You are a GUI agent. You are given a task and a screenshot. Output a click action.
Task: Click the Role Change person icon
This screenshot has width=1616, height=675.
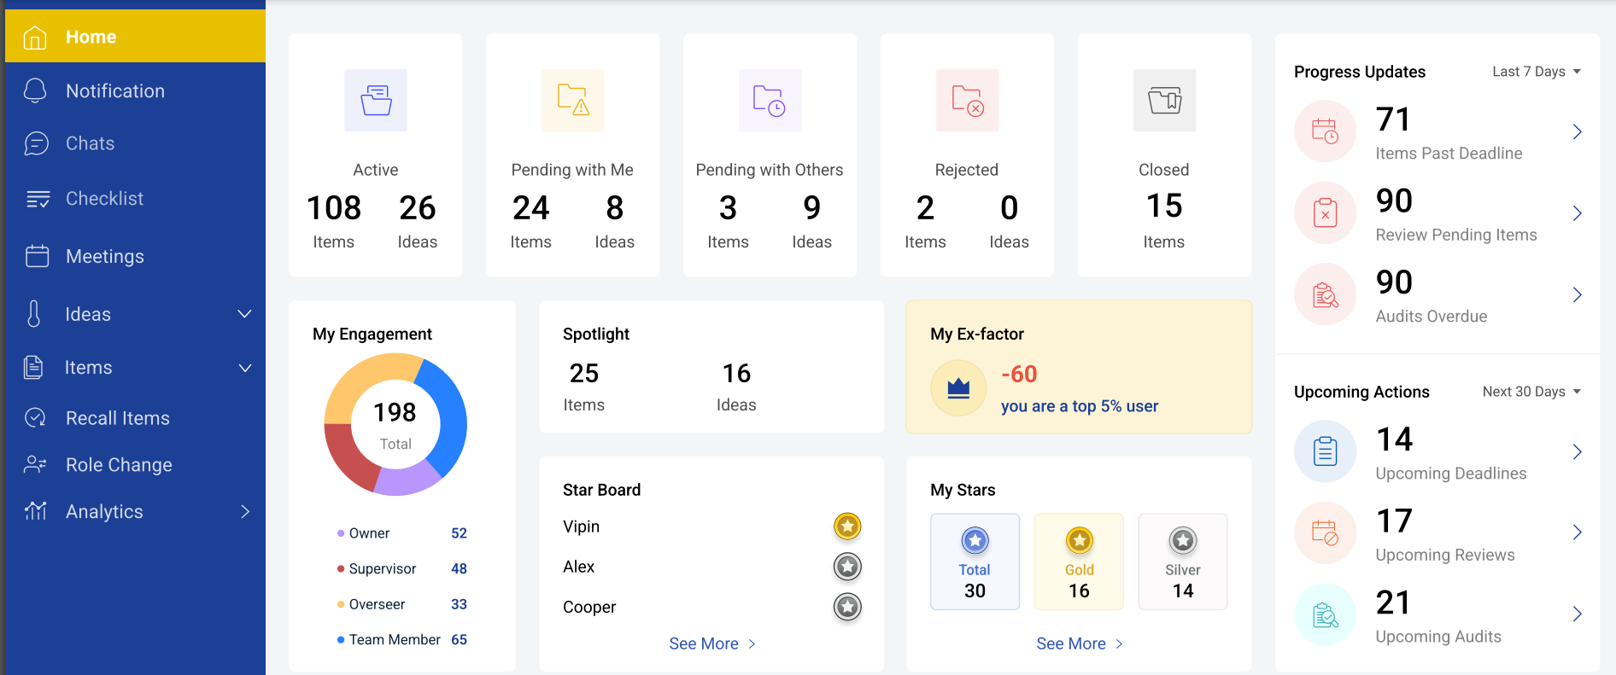(x=35, y=464)
